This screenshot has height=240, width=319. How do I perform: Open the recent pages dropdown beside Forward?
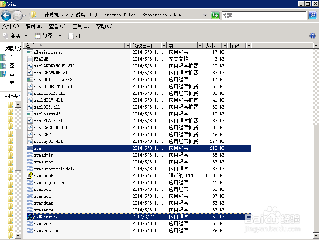coord(25,15)
